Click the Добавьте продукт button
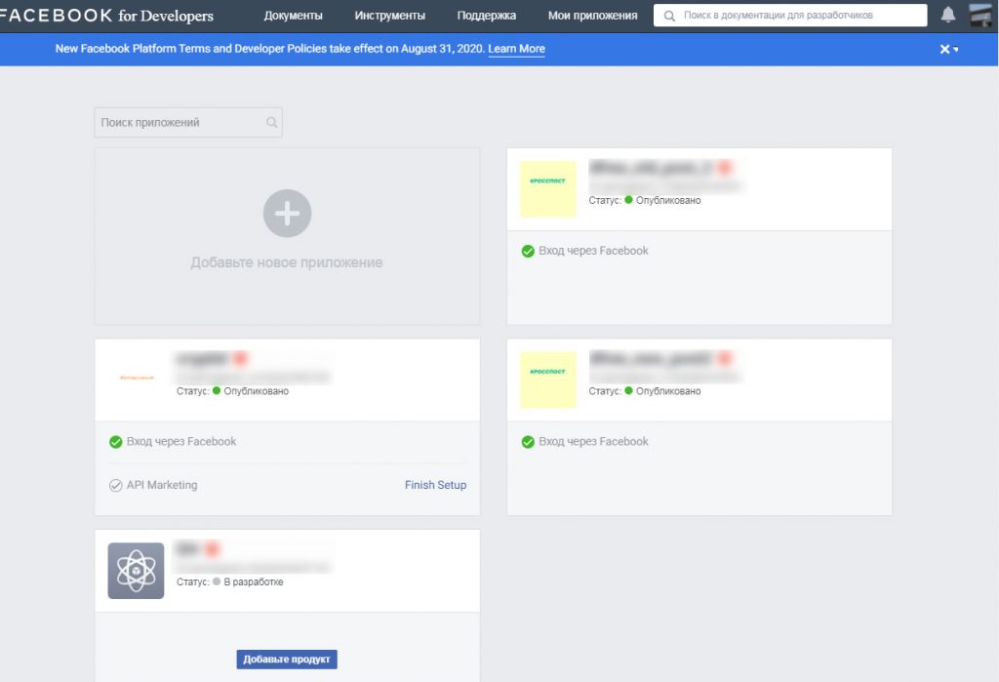The height and width of the screenshot is (682, 999). point(287,659)
